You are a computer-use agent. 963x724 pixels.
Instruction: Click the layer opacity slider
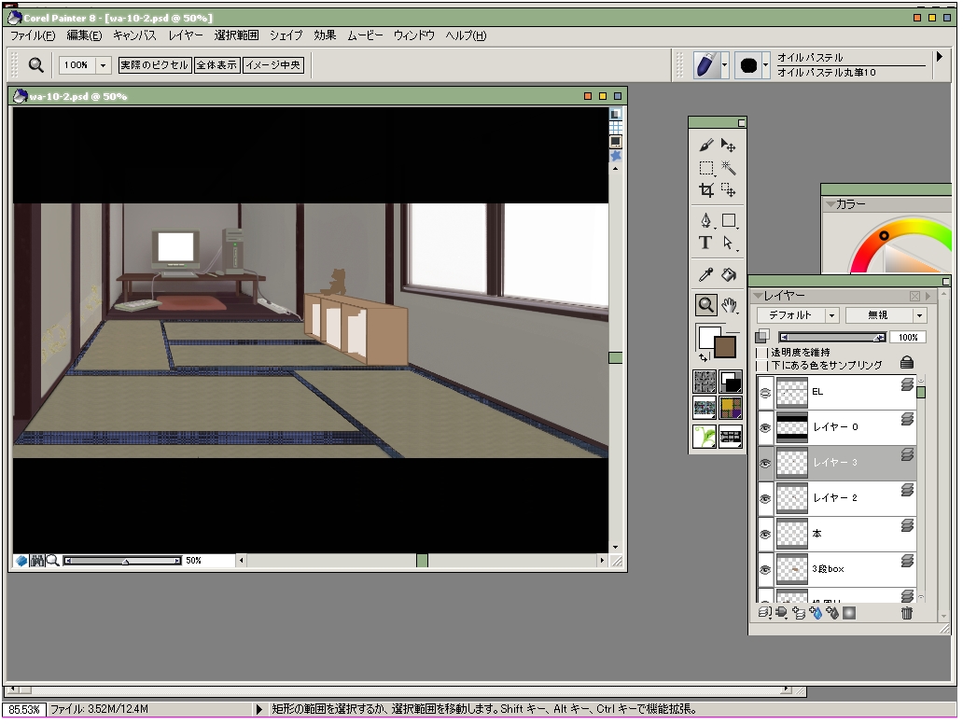[832, 337]
